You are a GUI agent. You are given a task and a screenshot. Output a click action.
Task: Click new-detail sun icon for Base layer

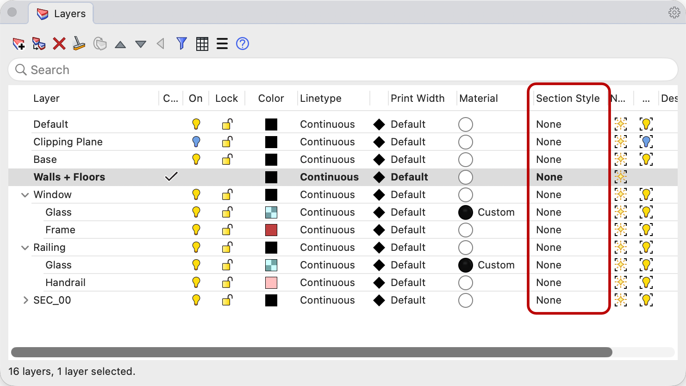[x=621, y=160]
